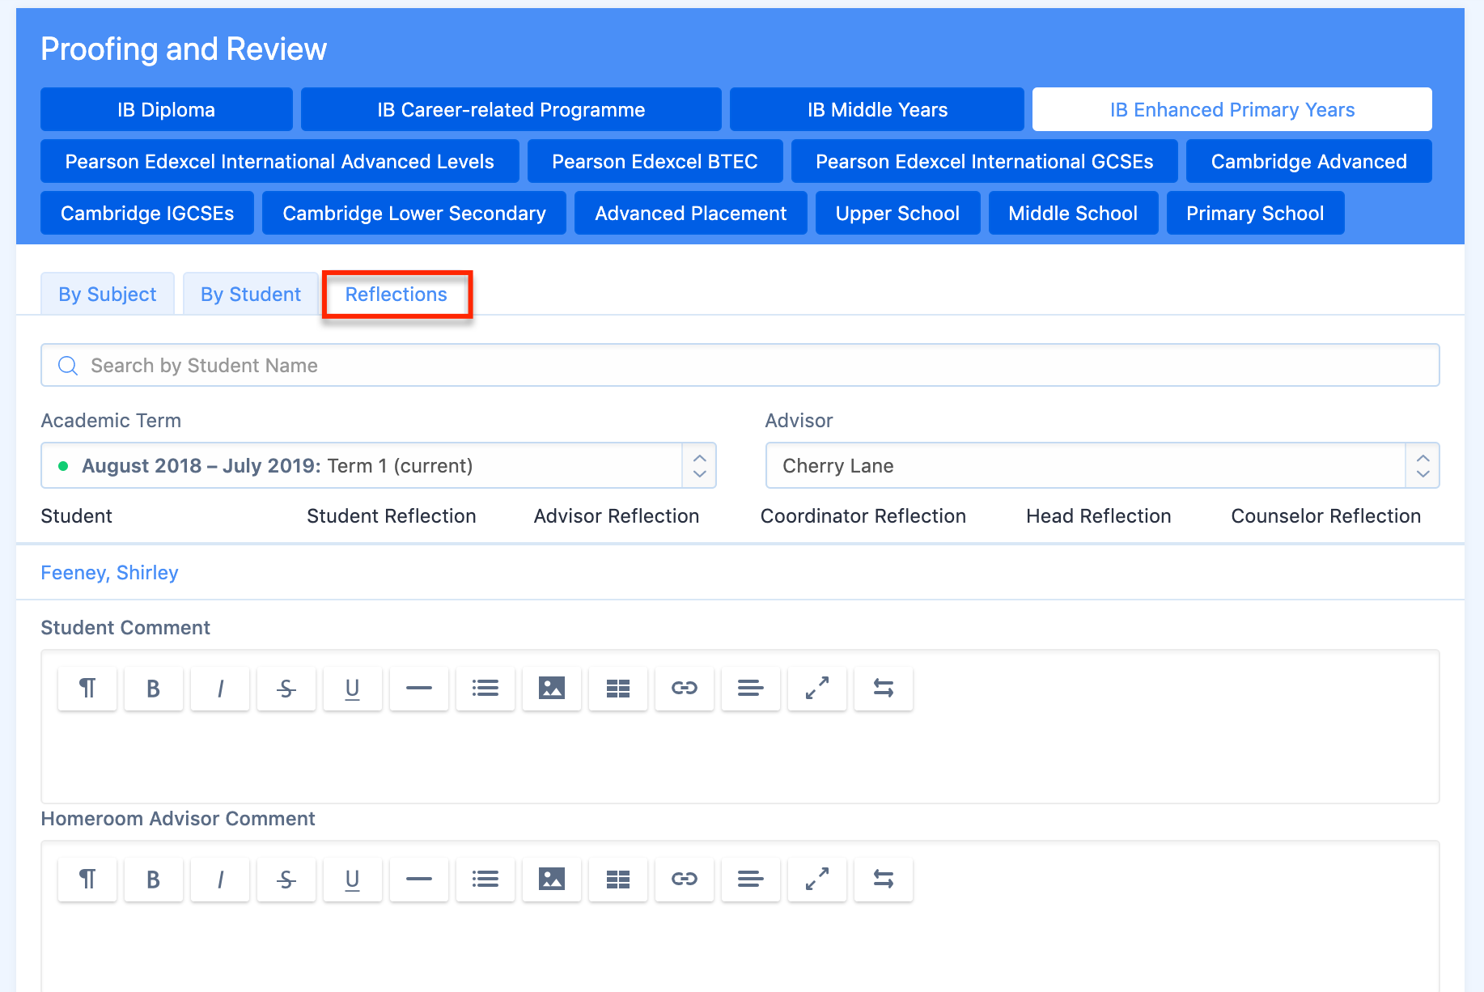Click the Head Reflection column header
Image resolution: width=1484 pixels, height=992 pixels.
coord(1099,515)
